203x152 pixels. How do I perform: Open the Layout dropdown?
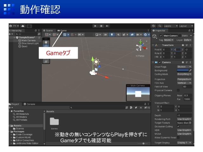point(186,26)
